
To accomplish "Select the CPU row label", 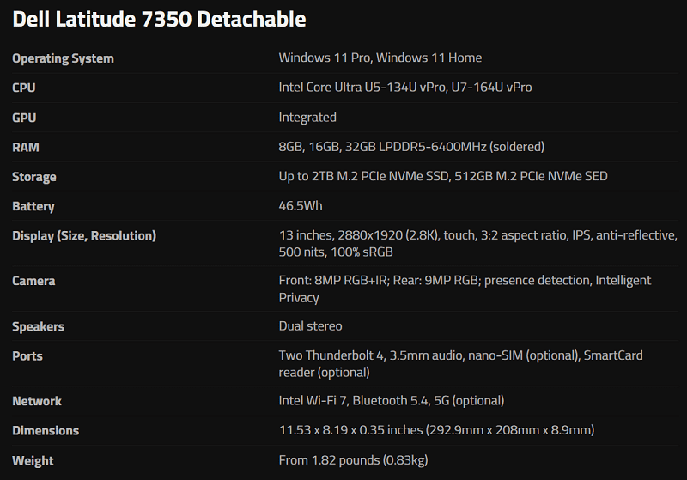I will pos(24,88).
